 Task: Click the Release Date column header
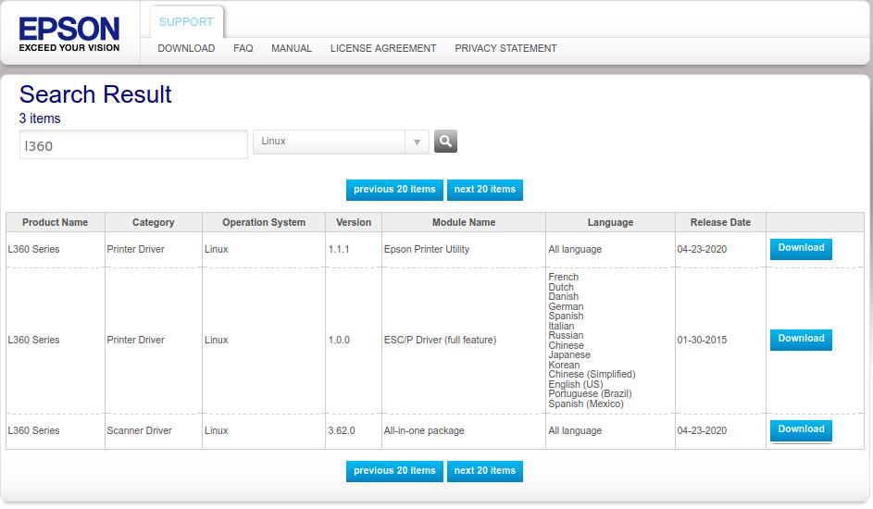[720, 222]
